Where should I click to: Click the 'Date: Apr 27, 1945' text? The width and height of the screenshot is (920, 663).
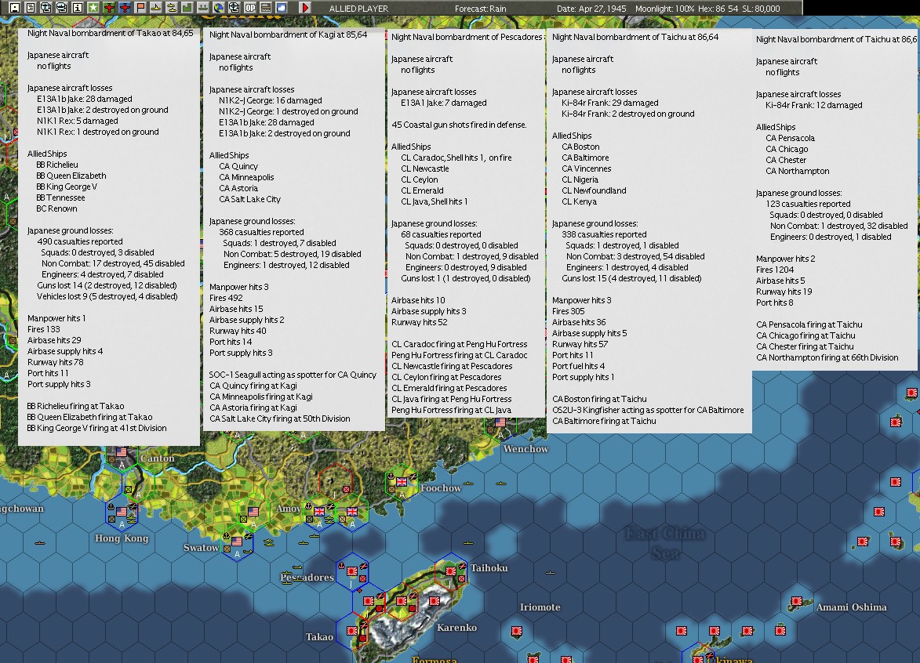click(x=591, y=9)
